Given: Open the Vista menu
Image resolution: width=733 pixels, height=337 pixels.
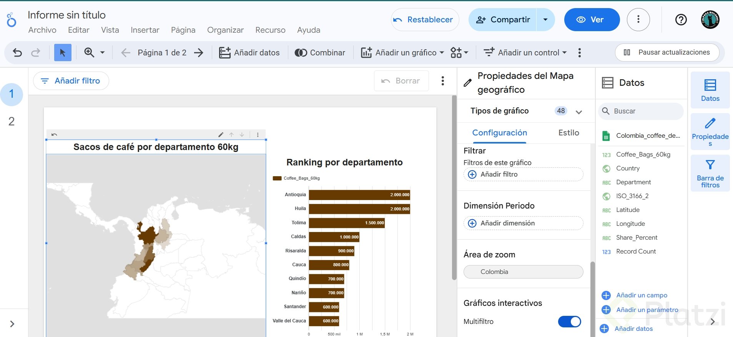Looking at the screenshot, I should (110, 30).
